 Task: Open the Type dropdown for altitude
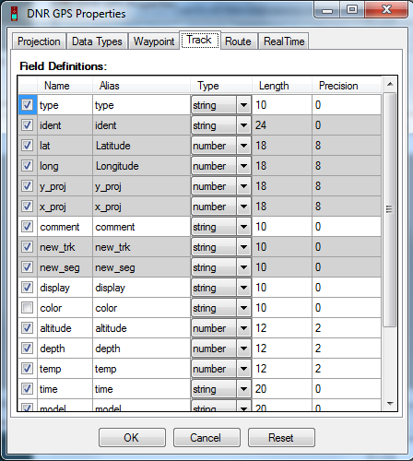click(243, 328)
